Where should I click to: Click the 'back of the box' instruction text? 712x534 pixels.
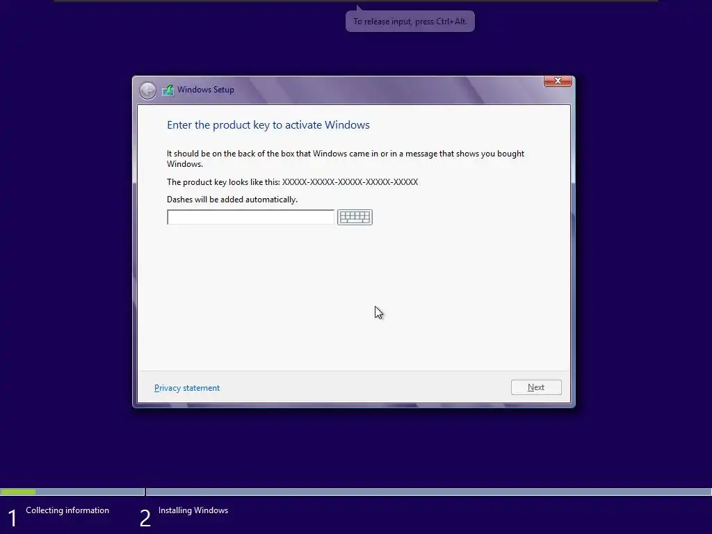[346, 159]
